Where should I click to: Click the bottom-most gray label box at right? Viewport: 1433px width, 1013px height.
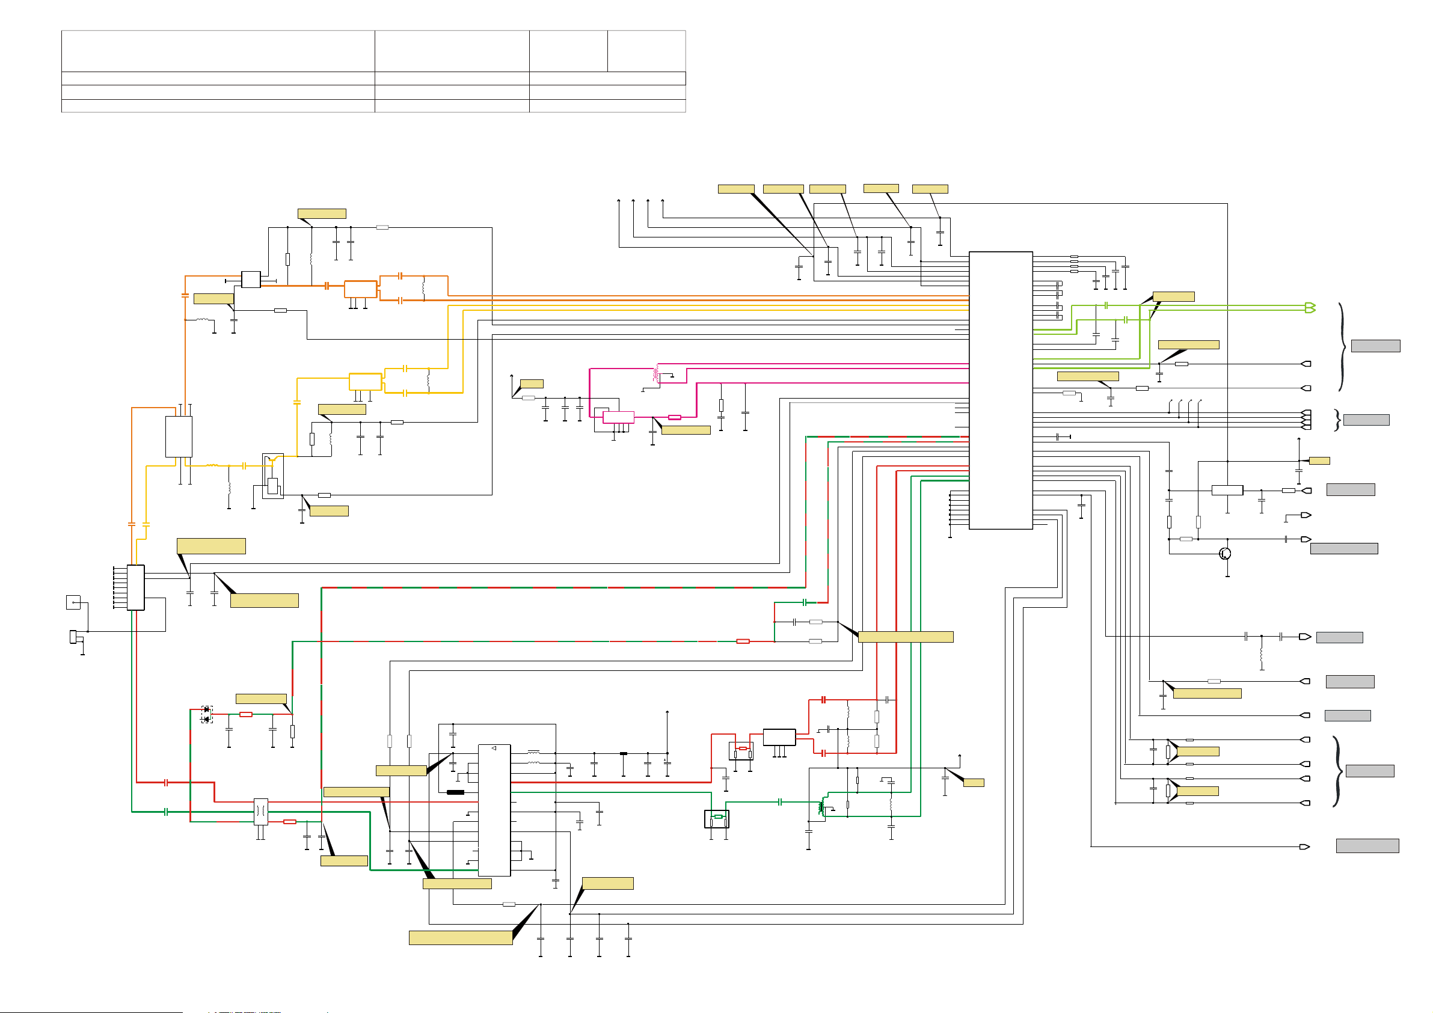1367,846
